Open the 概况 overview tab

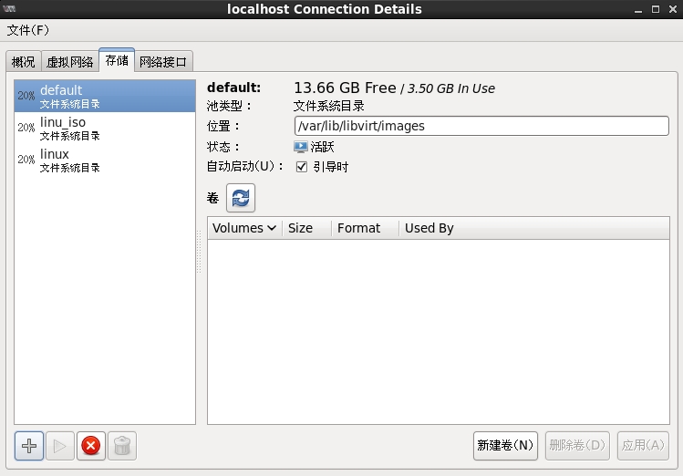[x=24, y=62]
